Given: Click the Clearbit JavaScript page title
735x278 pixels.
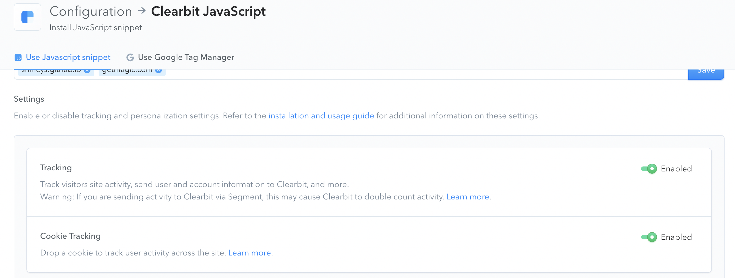Looking at the screenshot, I should pos(208,12).
